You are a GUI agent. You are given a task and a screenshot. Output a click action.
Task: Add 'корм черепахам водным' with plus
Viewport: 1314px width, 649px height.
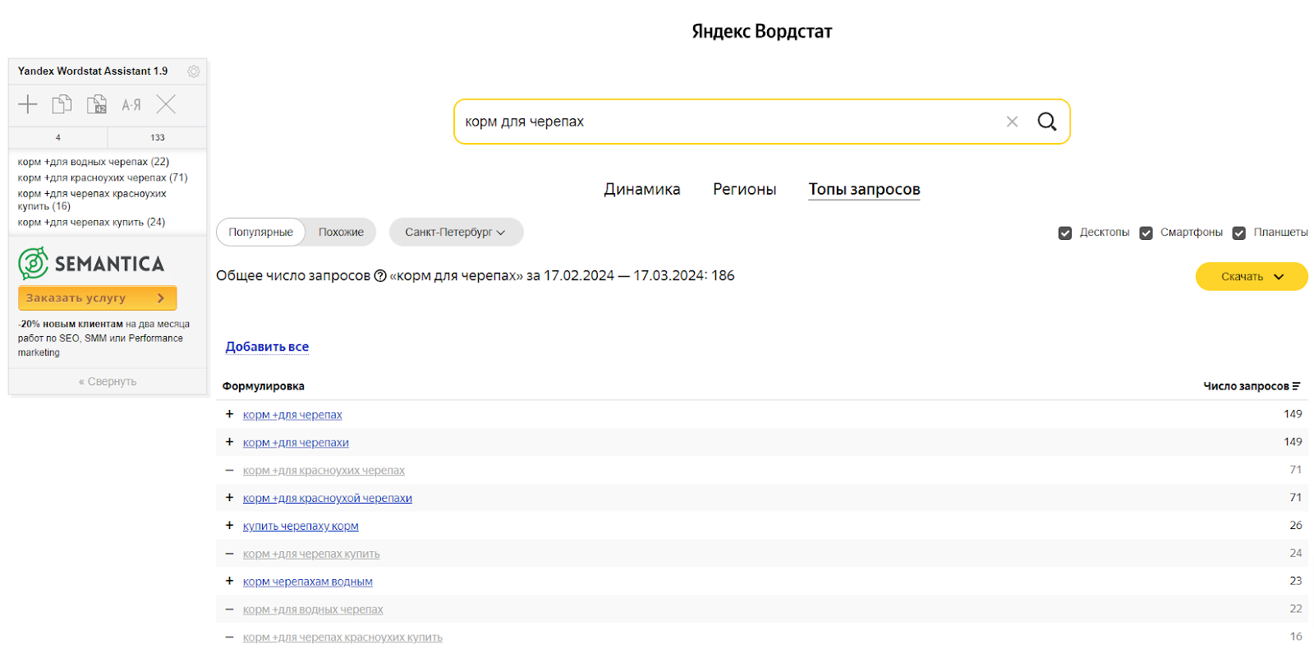point(229,581)
